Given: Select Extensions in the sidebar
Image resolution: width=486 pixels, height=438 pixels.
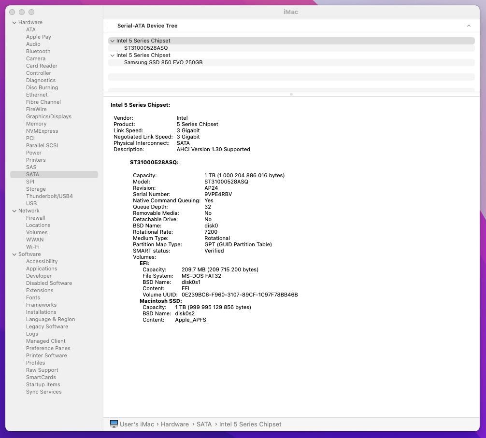Looking at the screenshot, I should pyautogui.click(x=39, y=291).
